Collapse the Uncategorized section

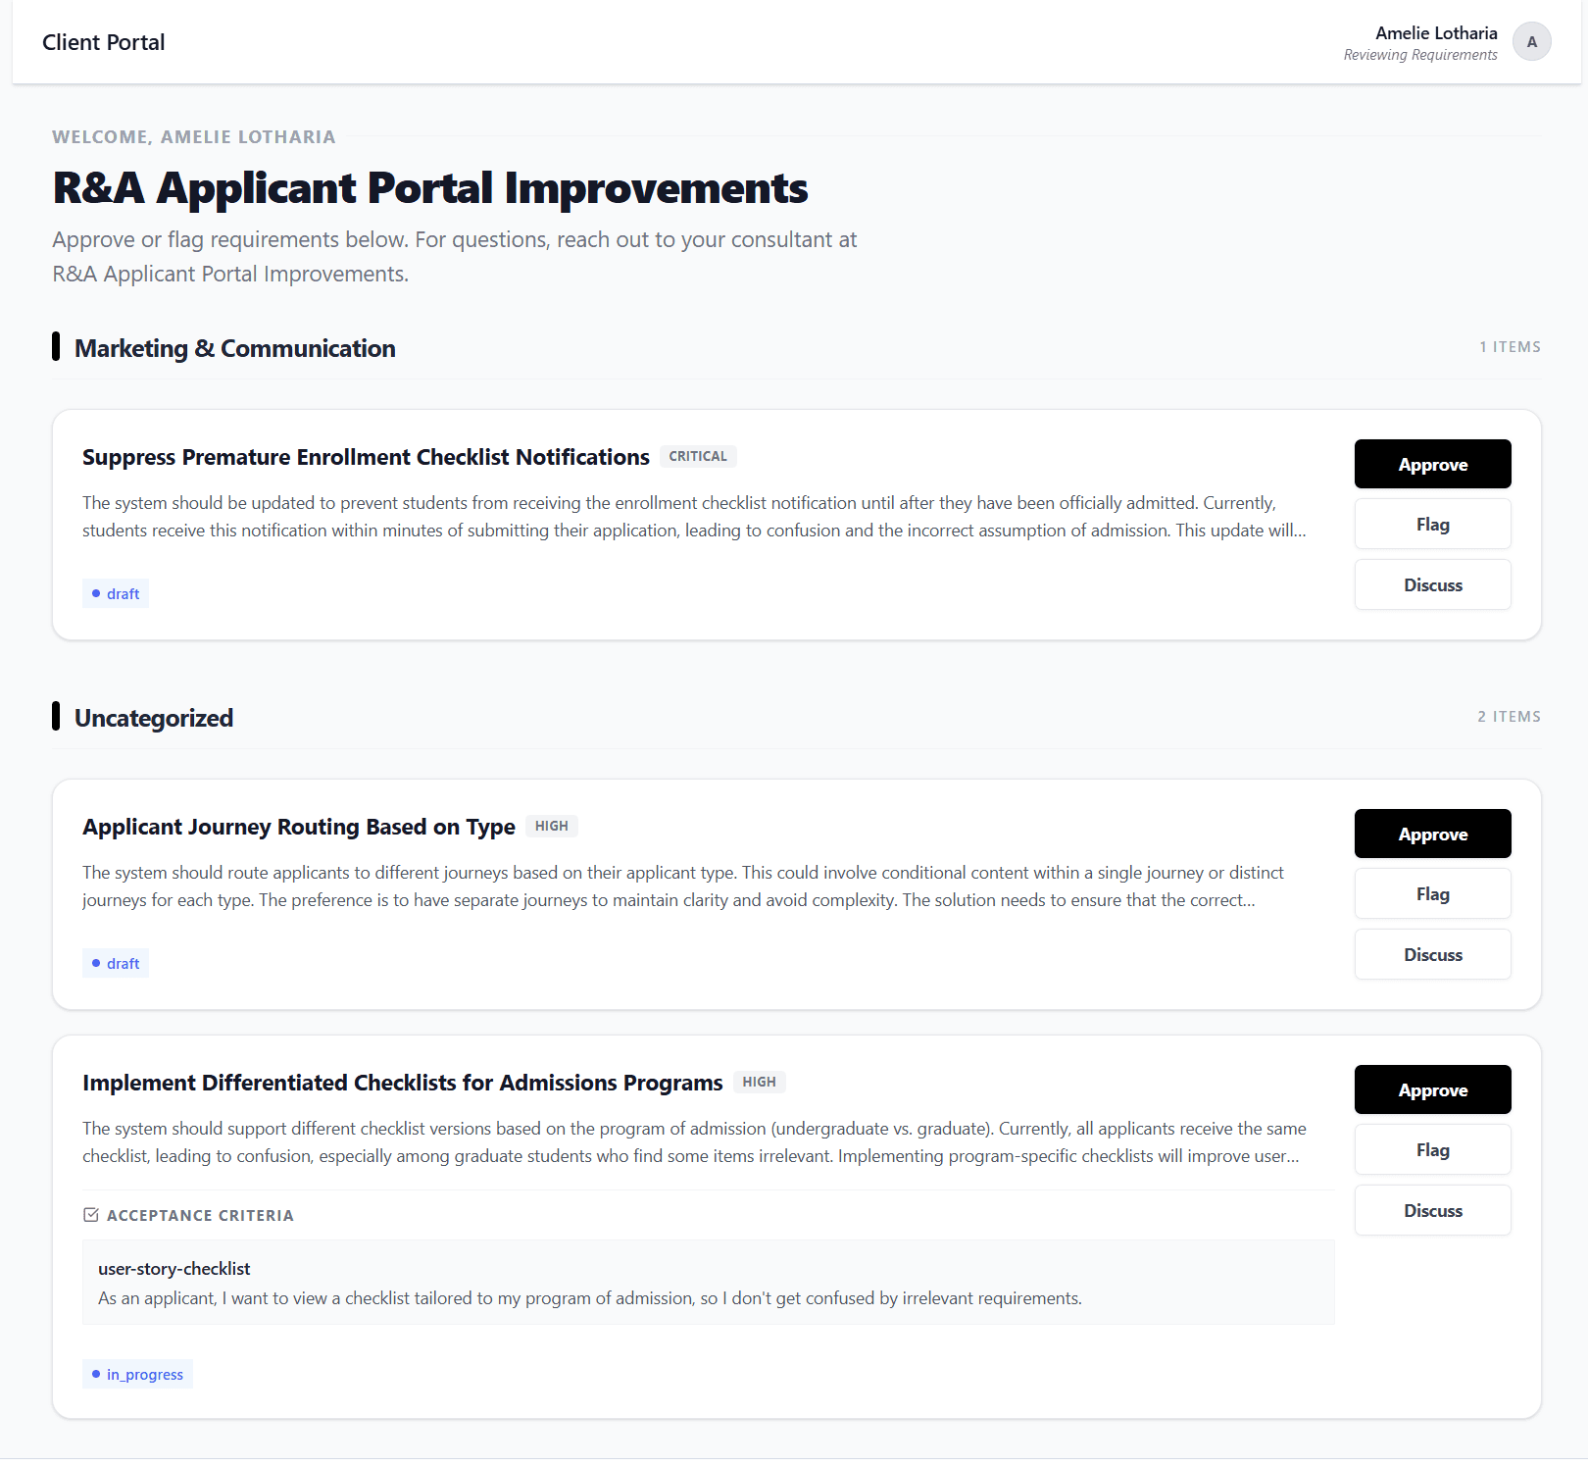coord(154,717)
